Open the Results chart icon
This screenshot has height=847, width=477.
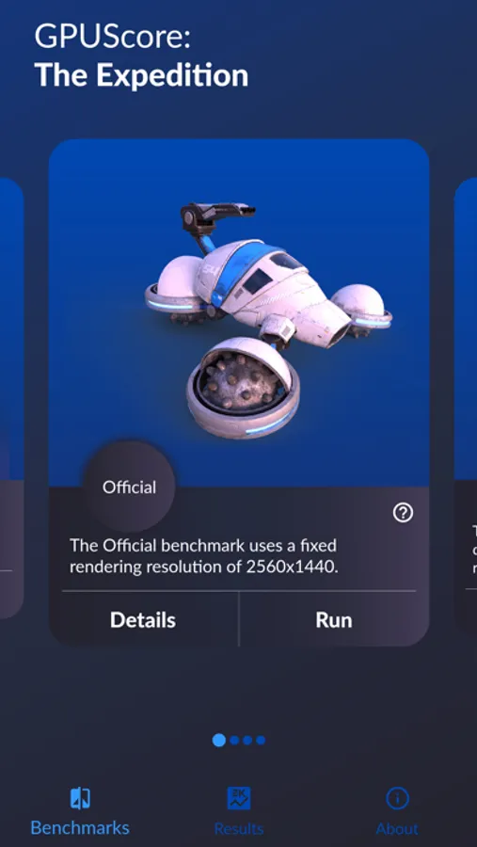tap(239, 798)
